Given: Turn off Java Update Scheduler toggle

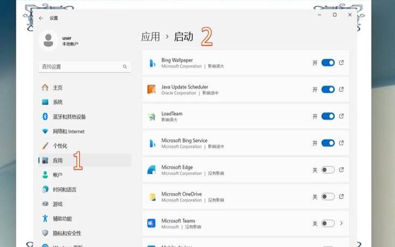Looking at the screenshot, I should tap(328, 90).
